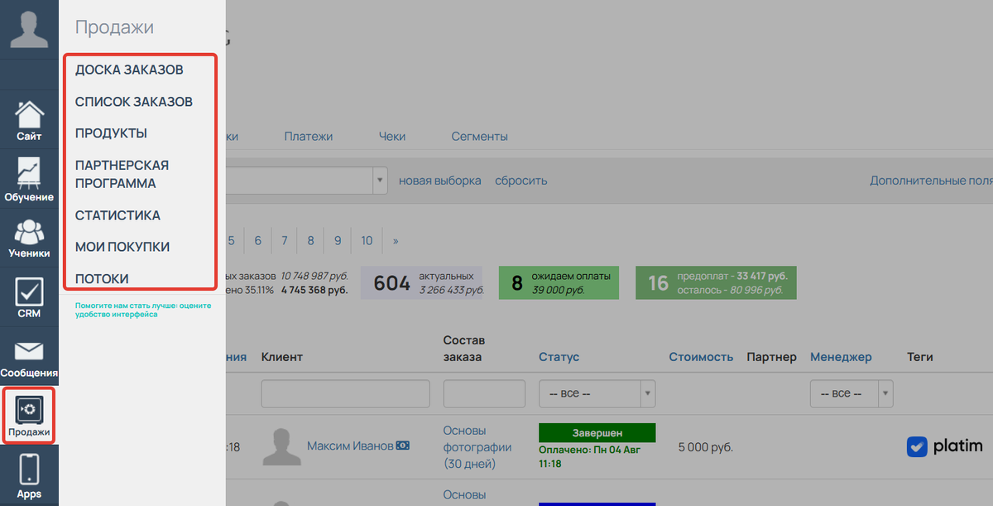Screen dimensions: 993x506
Task: Open the Сообщения sidebar section
Action: coord(29,358)
